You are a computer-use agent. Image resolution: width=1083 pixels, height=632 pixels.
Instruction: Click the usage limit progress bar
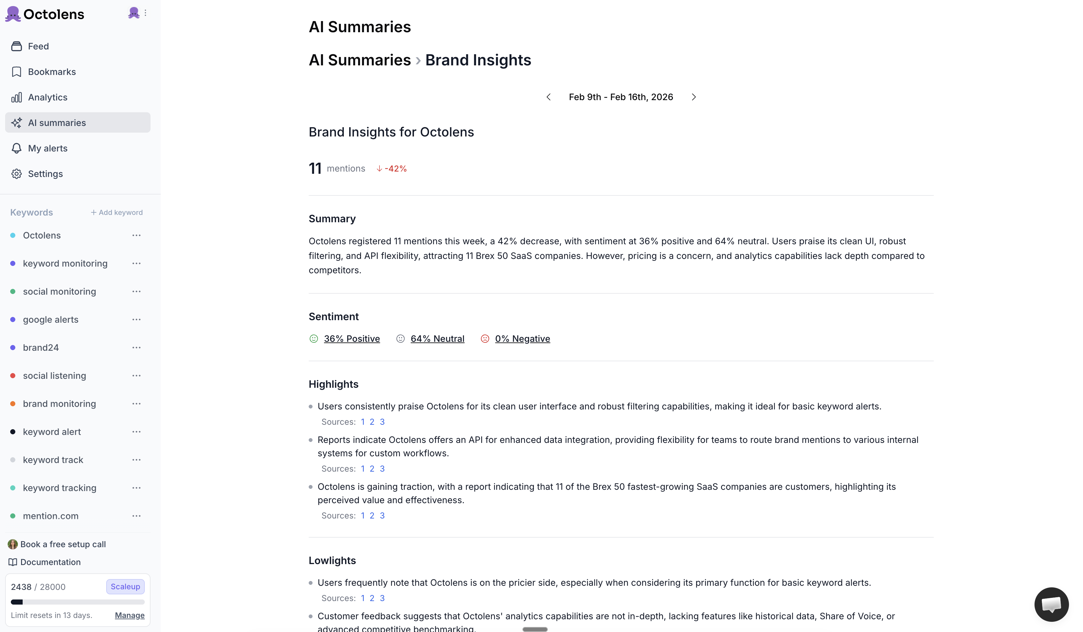[78, 602]
